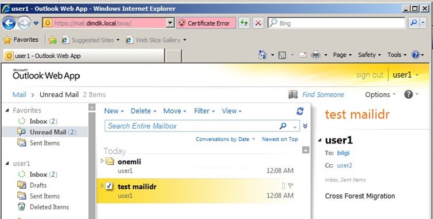Open the Options dropdown

point(380,95)
